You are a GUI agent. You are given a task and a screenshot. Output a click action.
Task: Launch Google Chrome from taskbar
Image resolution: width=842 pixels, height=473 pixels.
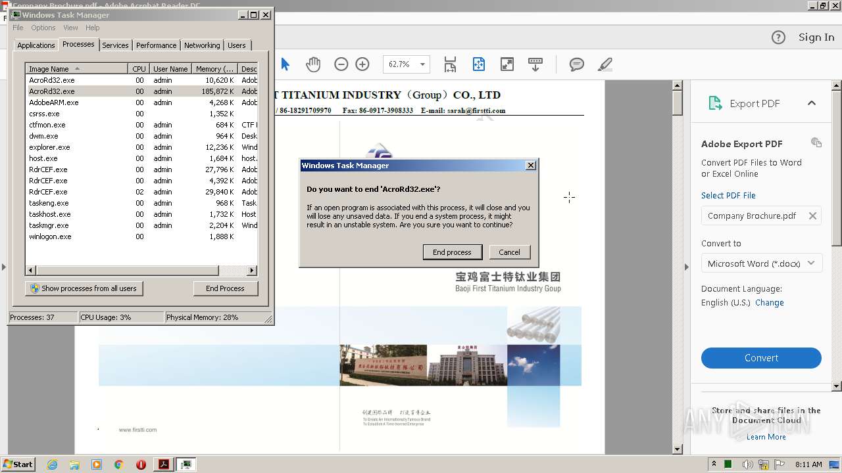coord(119,464)
